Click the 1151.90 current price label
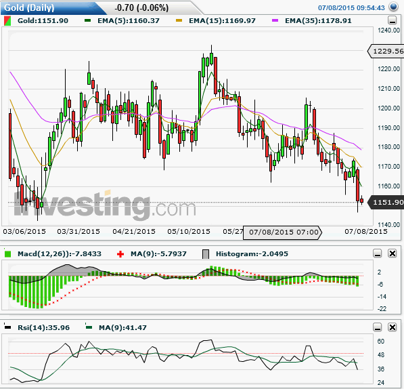The width and height of the screenshot is (404, 389). (386, 202)
